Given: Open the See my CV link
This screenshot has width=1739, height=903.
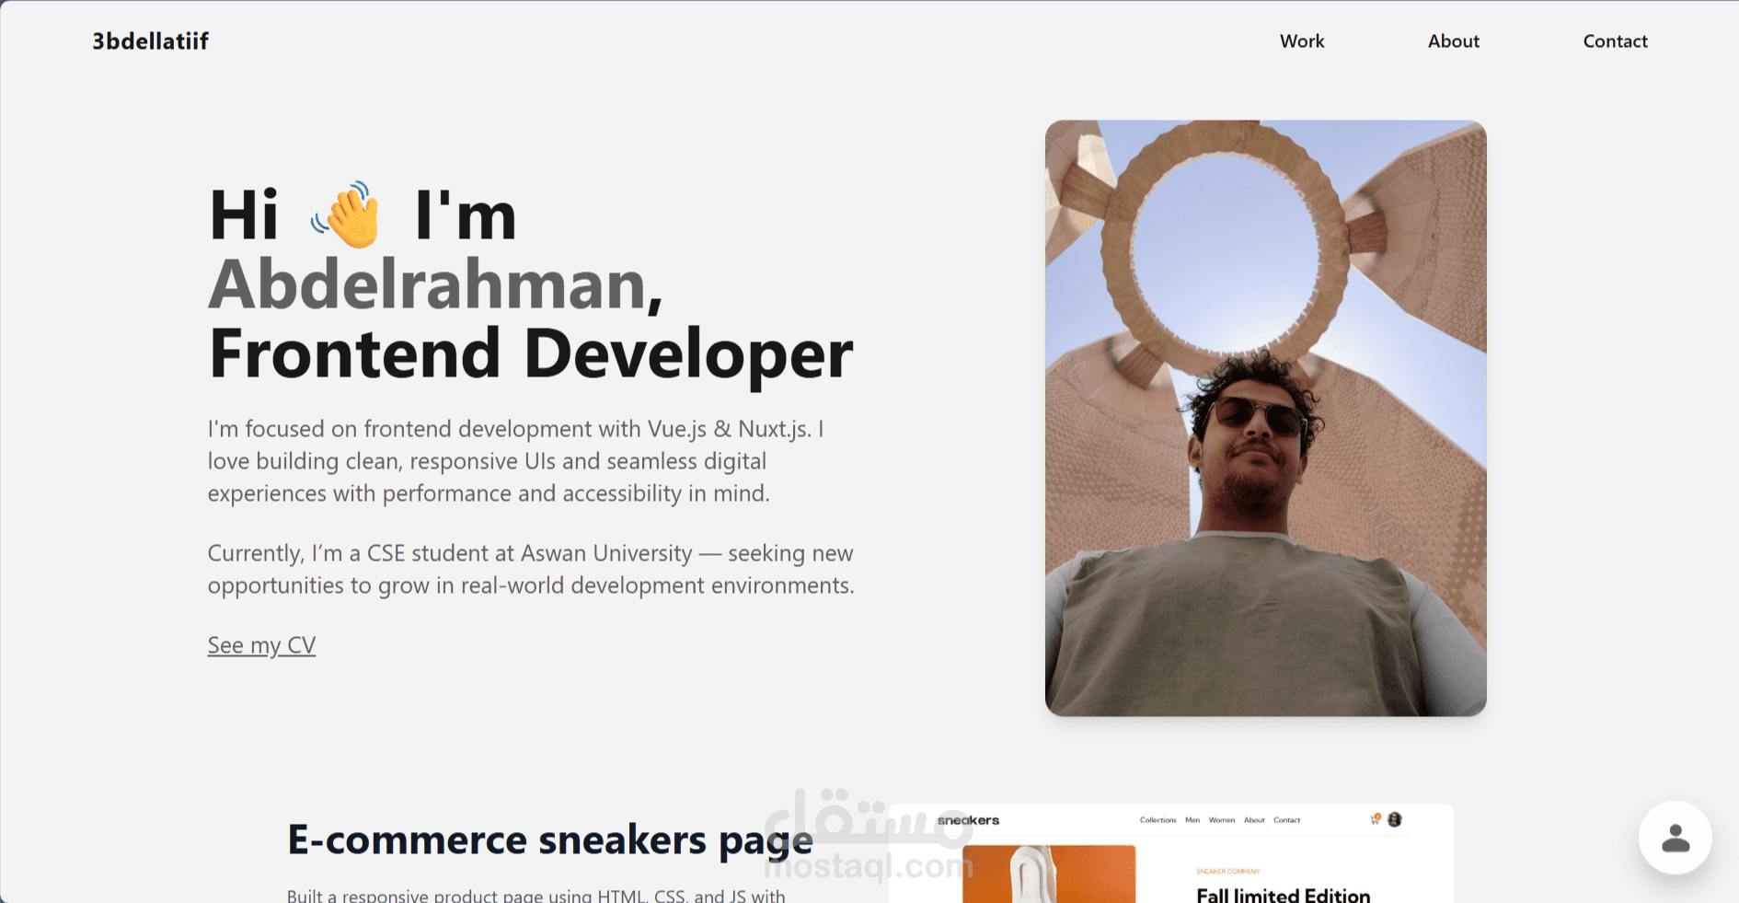Looking at the screenshot, I should pyautogui.click(x=261, y=644).
